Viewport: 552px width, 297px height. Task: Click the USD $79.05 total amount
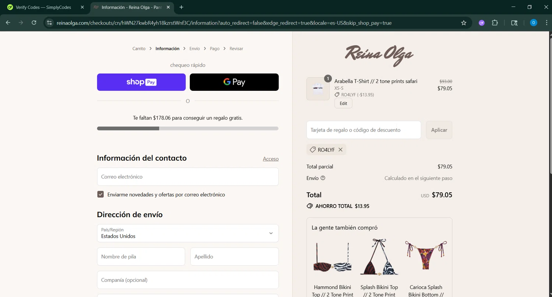[436, 195]
